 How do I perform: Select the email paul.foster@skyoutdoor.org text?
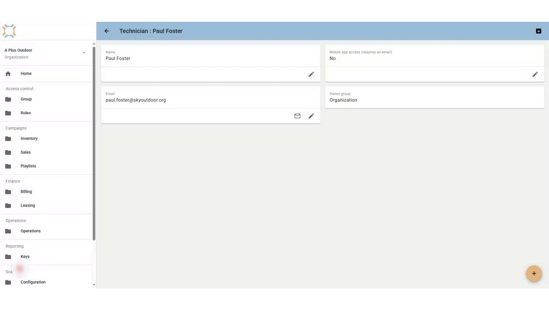click(136, 100)
